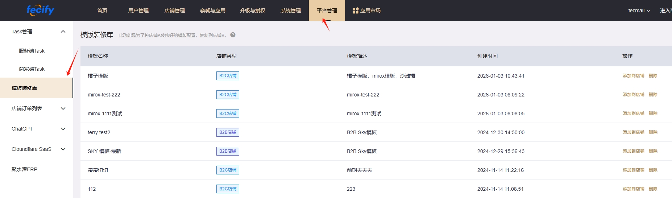Open 服务端Task in the sidebar
The image size is (672, 198).
coord(32,51)
